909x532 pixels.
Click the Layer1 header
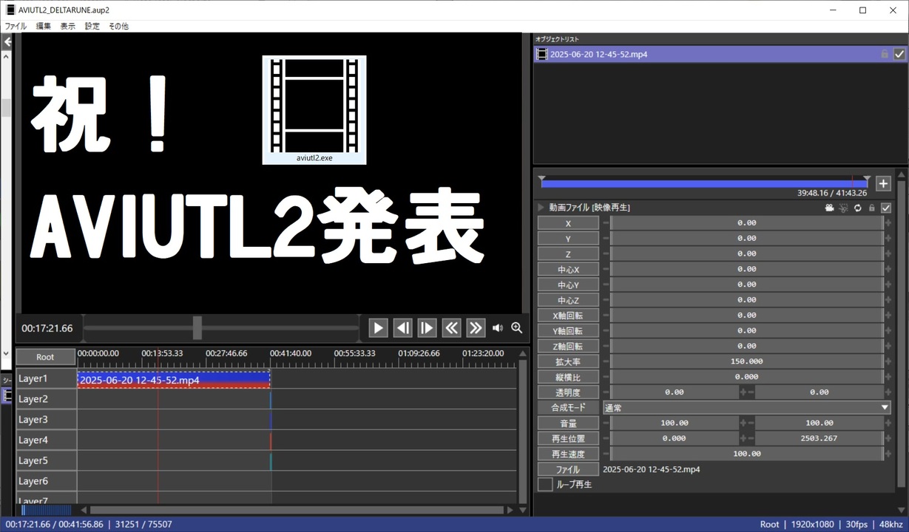(x=46, y=378)
